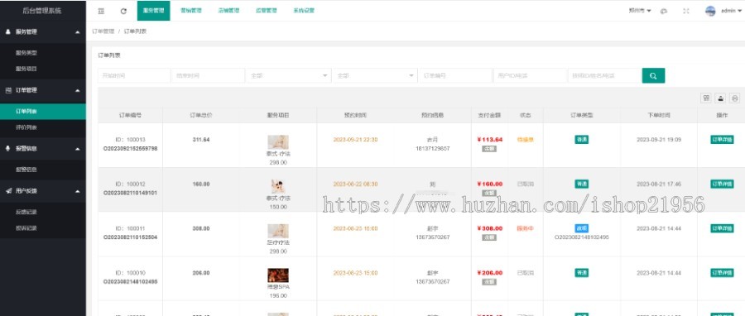Open the second 全部 filter dropdown
Screen dimensions: 745x316
point(375,75)
